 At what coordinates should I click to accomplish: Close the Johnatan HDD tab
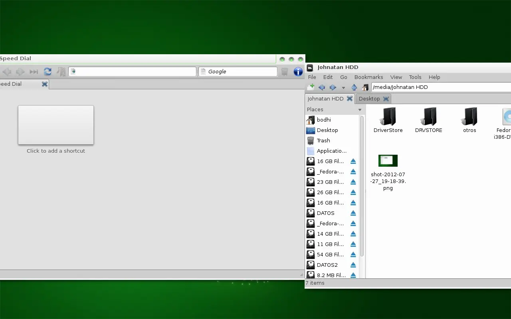(350, 98)
